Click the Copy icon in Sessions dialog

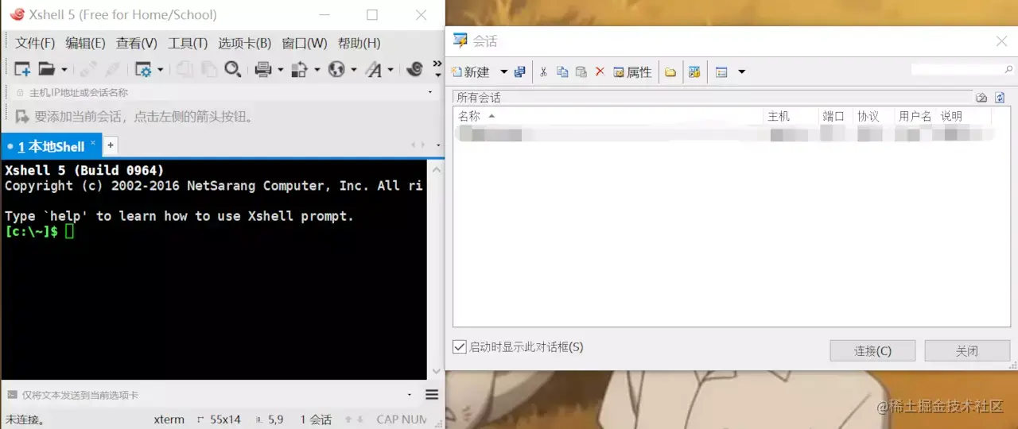click(562, 71)
